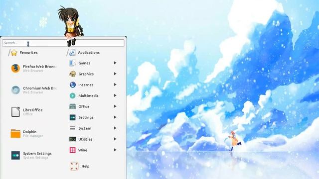Click the Chromium Web Browser icon
The image size is (319, 179).
click(15, 90)
